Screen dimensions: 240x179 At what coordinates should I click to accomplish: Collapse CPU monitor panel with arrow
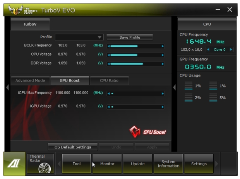coord(174,87)
